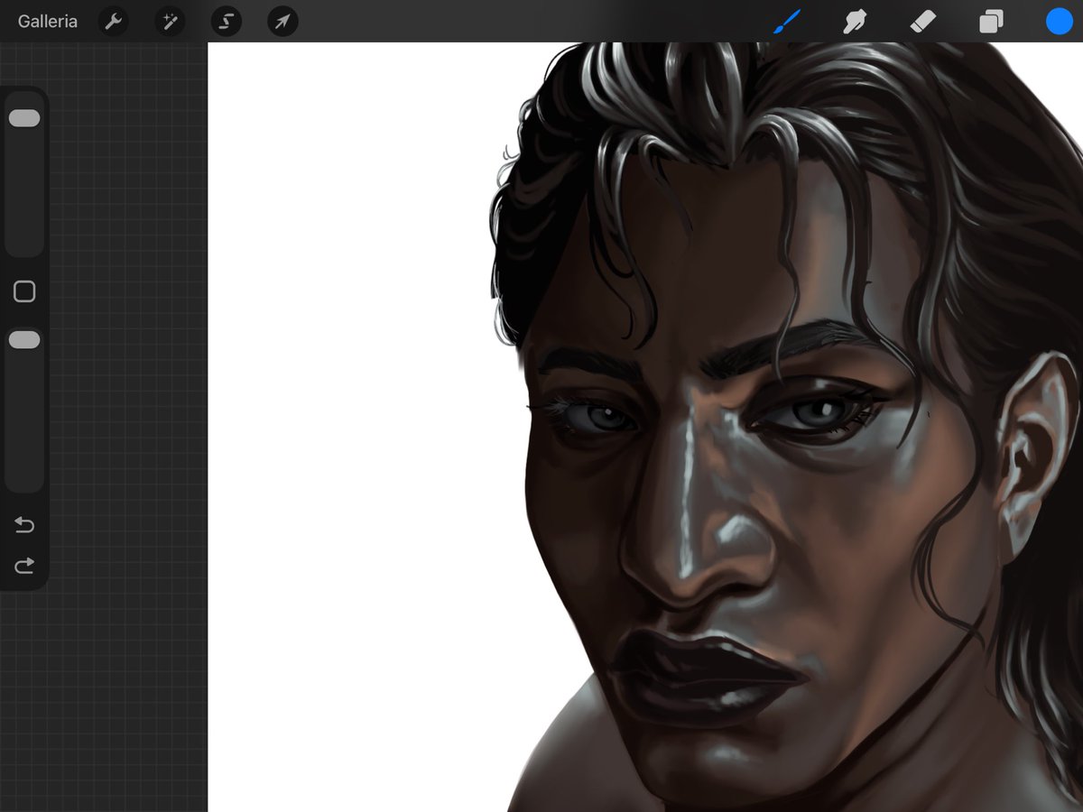Activate the Transform arrow tool
This screenshot has width=1083, height=812.
point(282,21)
